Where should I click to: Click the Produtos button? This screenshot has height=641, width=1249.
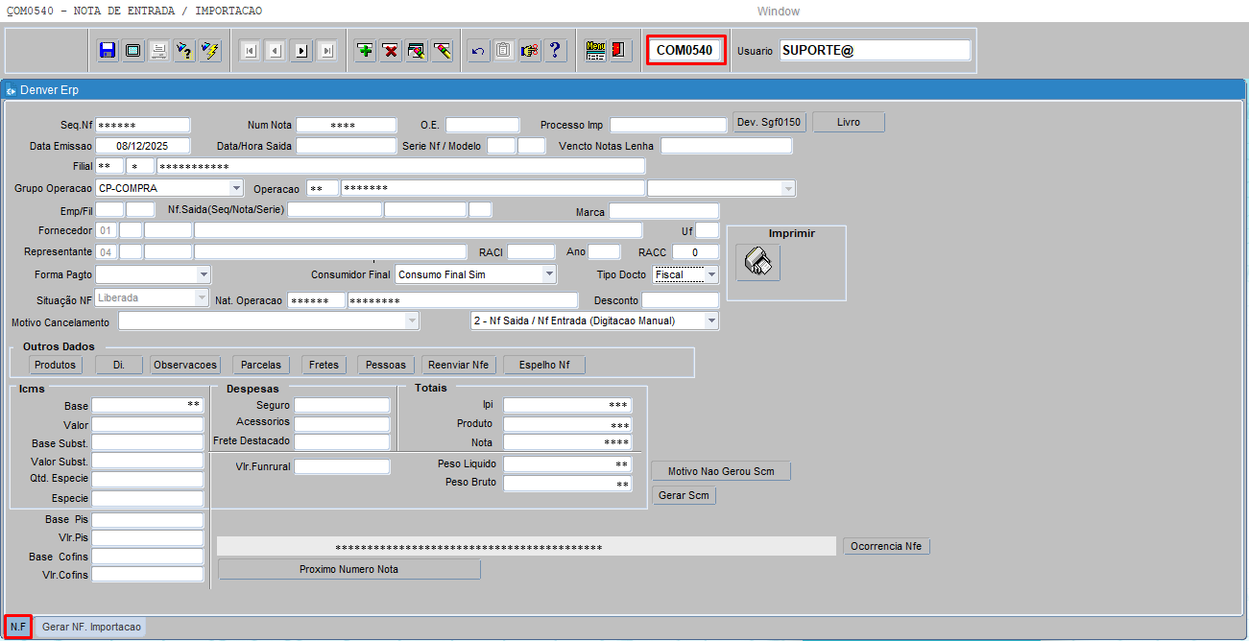[x=55, y=365]
